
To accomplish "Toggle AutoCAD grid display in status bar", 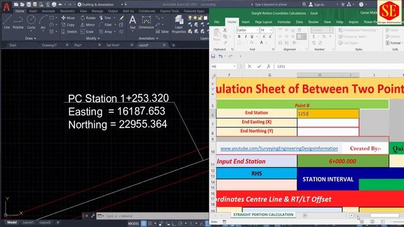I will (x=143, y=223).
